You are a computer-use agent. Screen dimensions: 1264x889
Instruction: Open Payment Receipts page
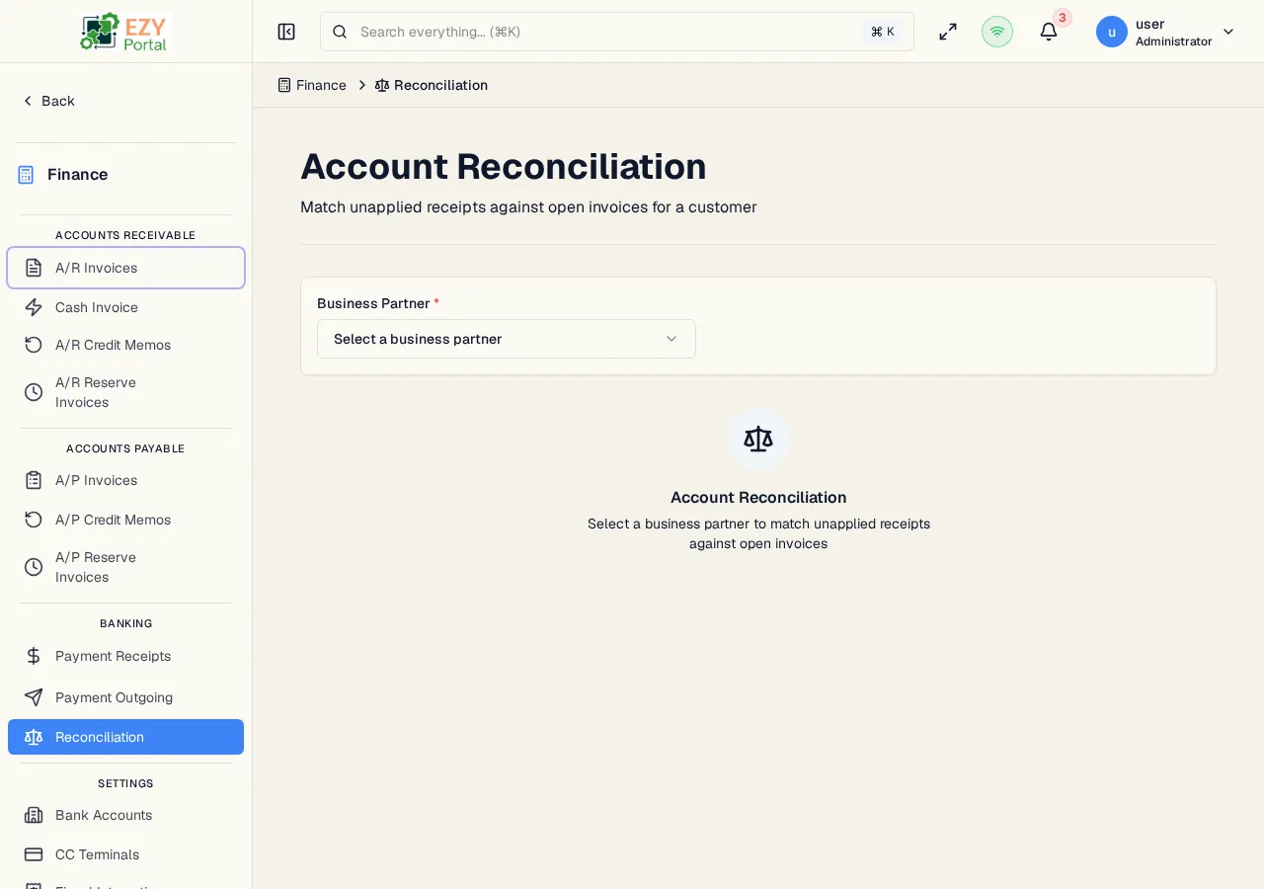[125, 656]
